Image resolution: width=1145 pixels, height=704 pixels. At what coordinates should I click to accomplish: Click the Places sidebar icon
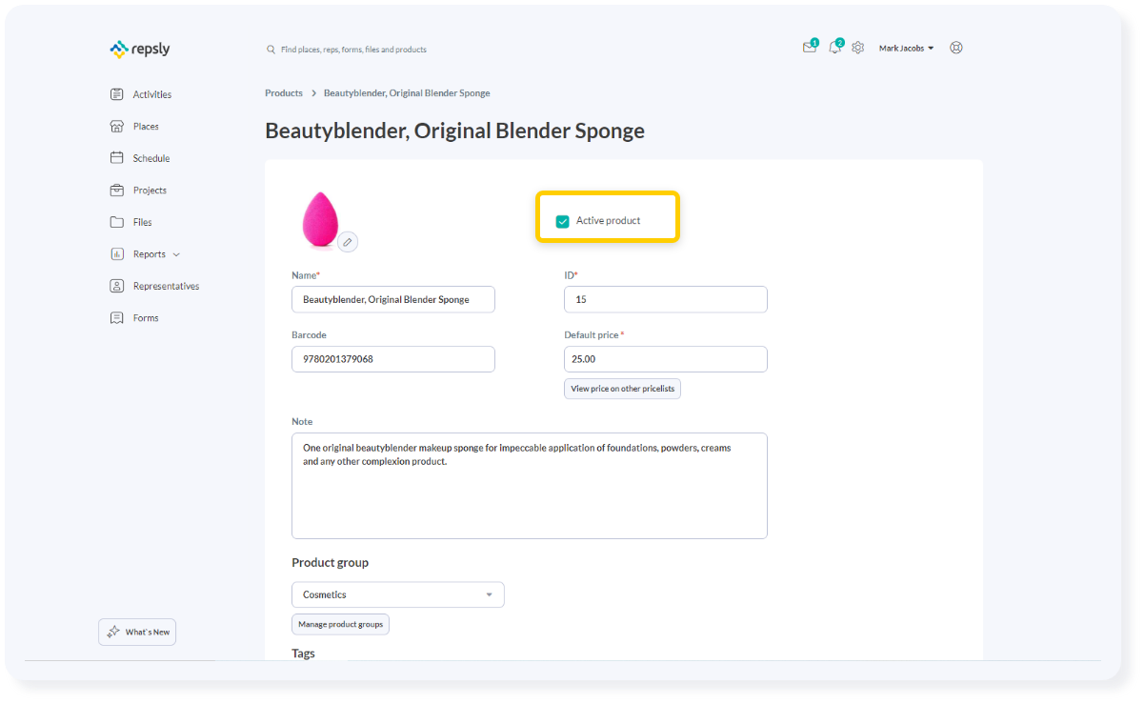[x=117, y=126]
